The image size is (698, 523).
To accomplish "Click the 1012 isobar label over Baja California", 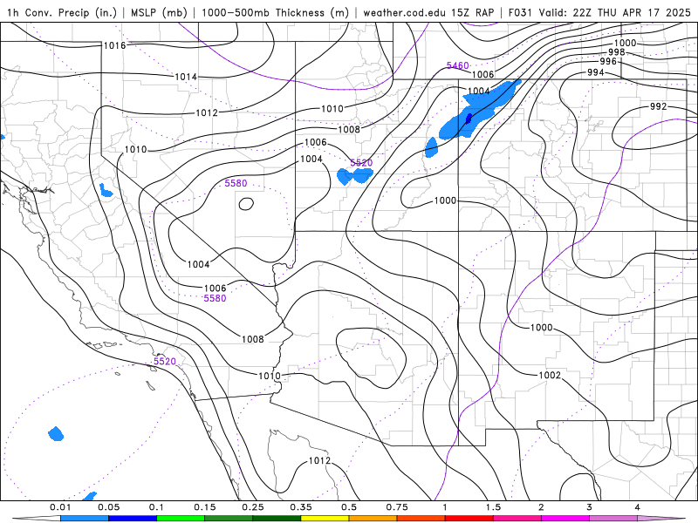I will coord(319,461).
